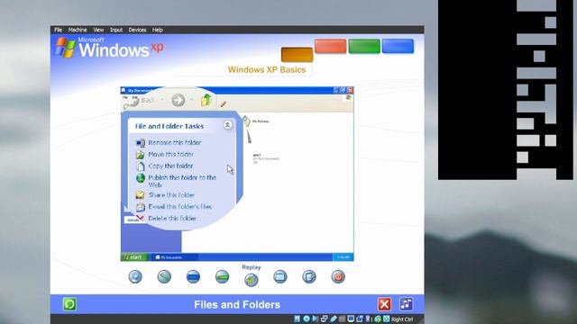
Task: Click the Forward arrow button
Action: pos(179,100)
